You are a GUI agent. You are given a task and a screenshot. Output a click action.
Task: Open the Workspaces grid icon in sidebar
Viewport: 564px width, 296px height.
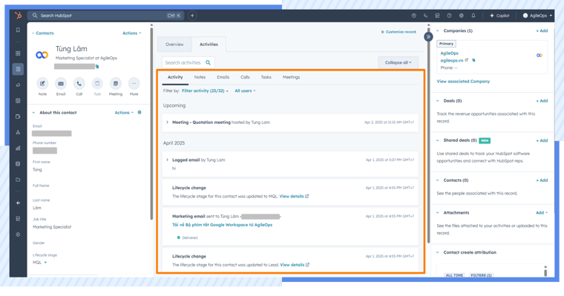coord(18,53)
